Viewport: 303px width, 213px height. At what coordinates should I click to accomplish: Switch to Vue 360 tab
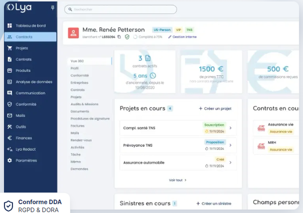(x=90, y=61)
